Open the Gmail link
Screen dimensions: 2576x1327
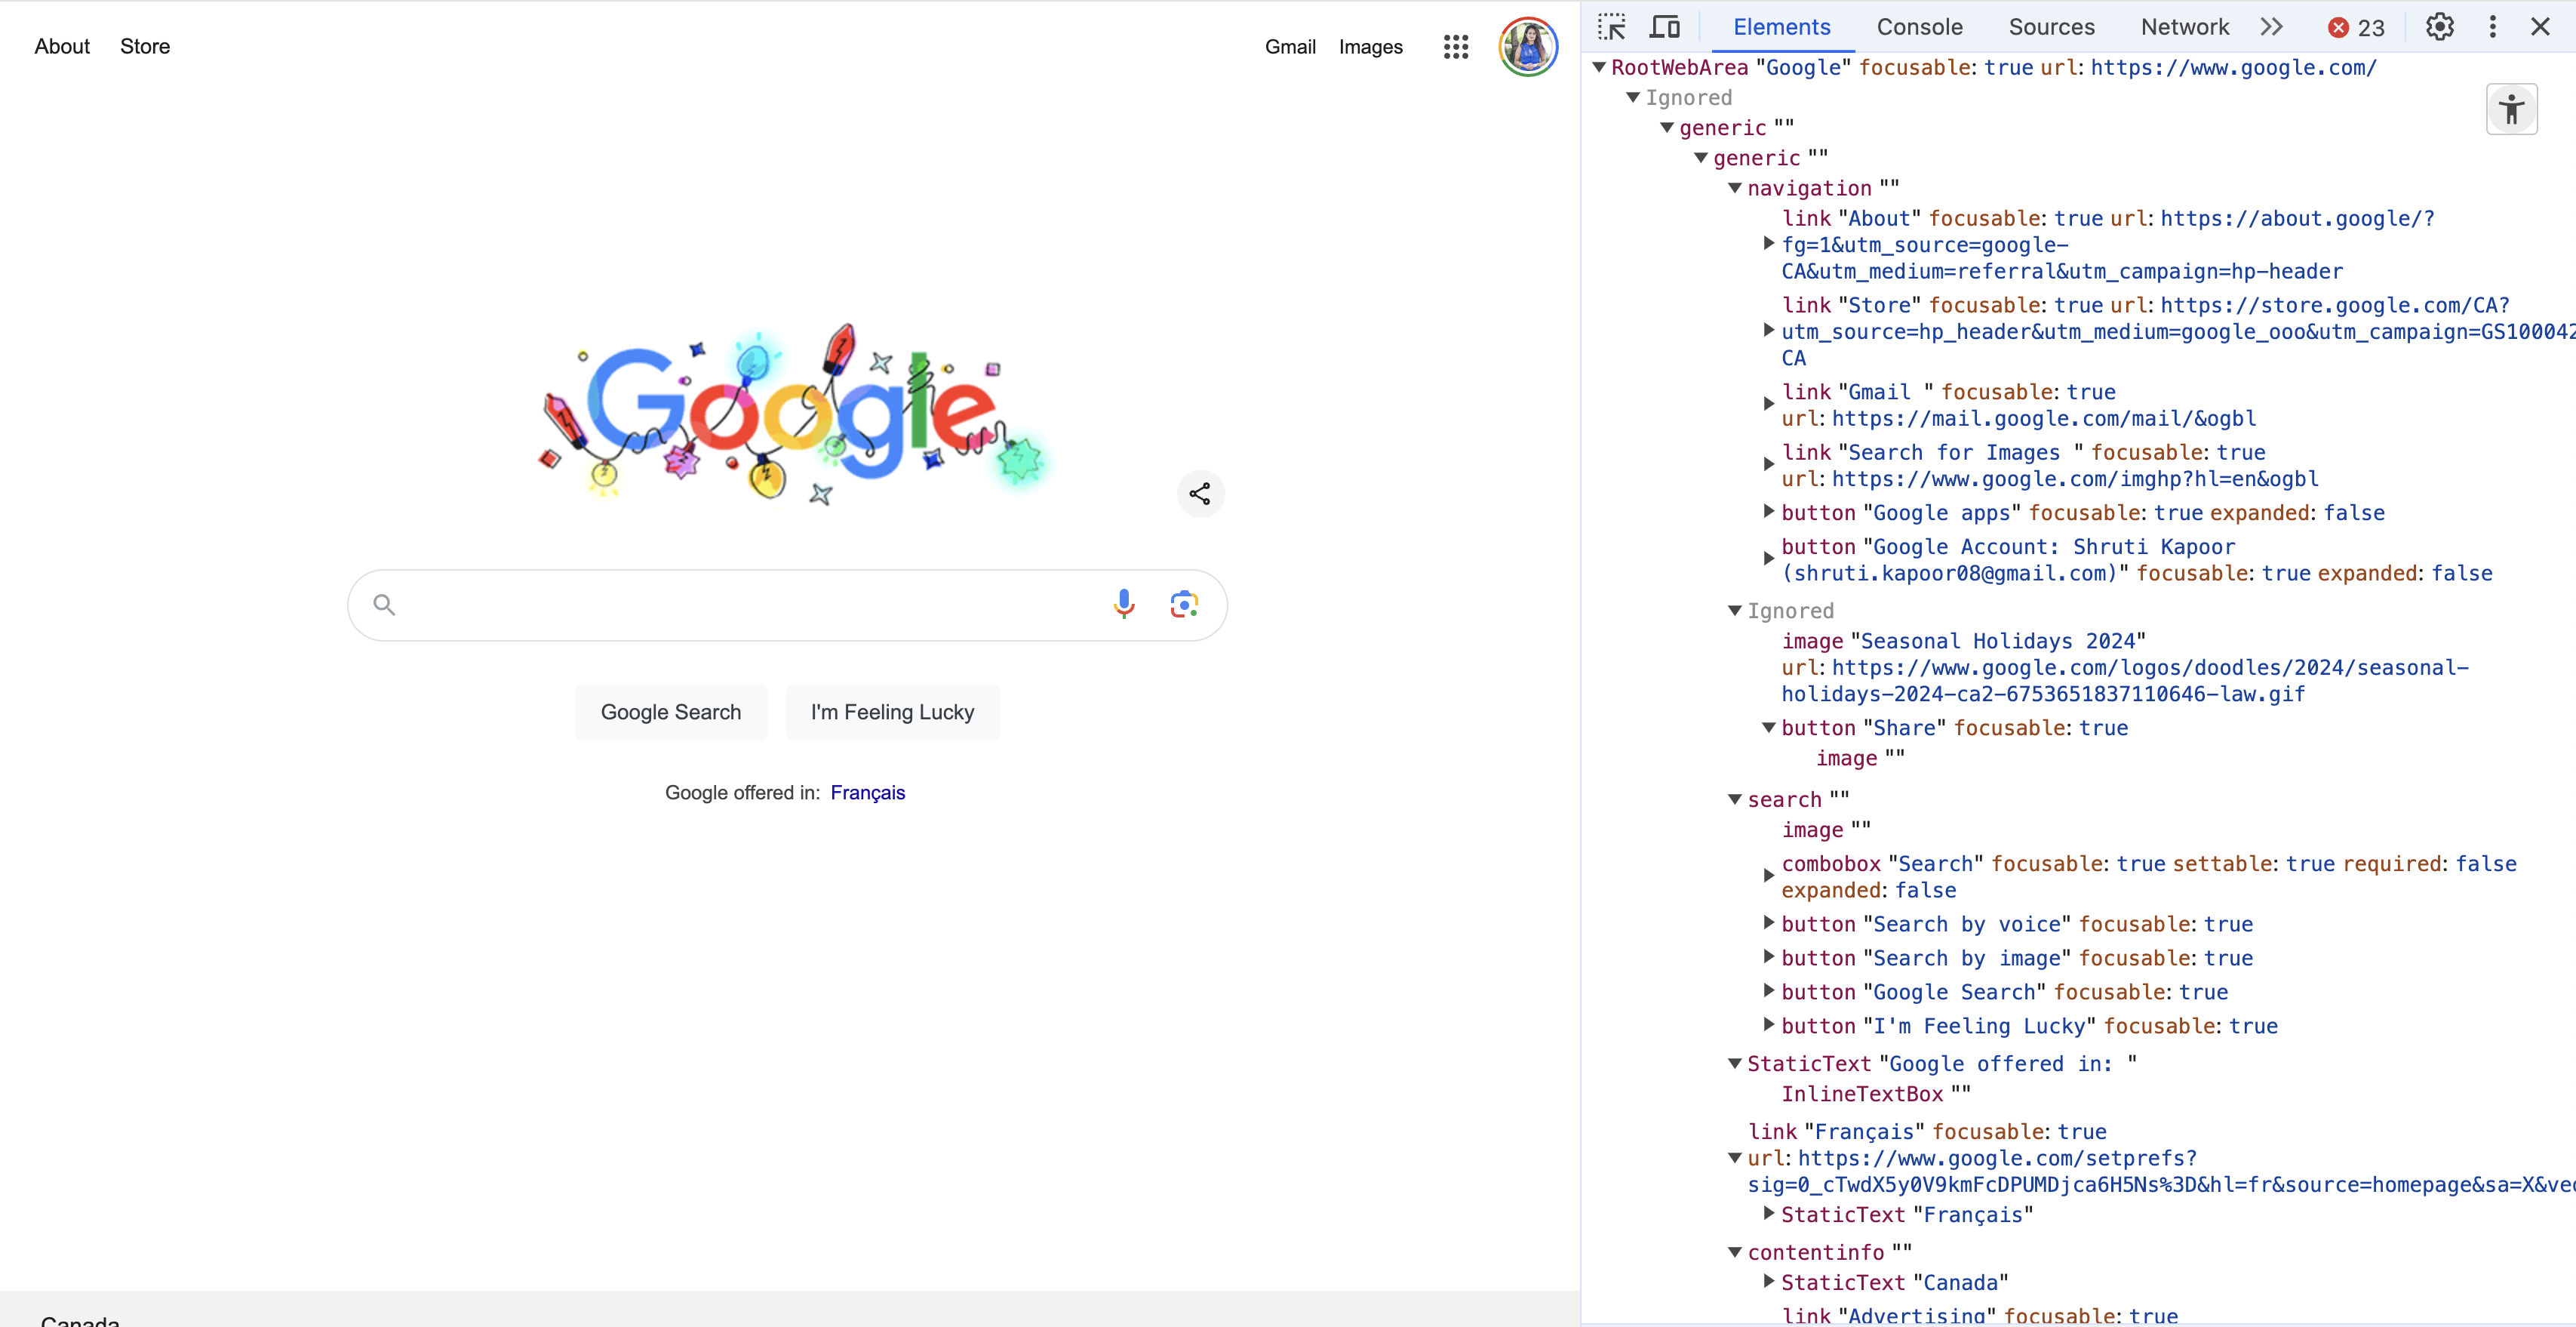pos(1290,47)
